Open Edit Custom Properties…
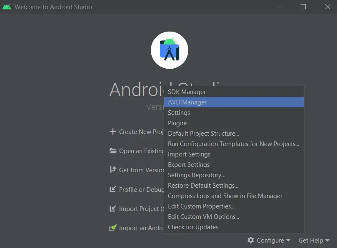This screenshot has width=337, height=248. pos(234,206)
